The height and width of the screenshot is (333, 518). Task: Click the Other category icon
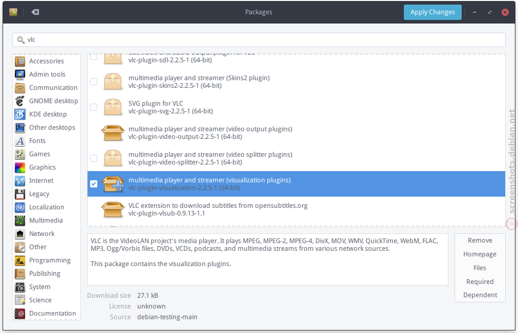(x=20, y=247)
